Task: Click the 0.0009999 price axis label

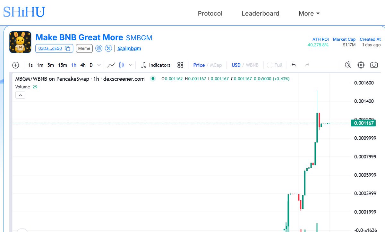Action: (x=365, y=138)
